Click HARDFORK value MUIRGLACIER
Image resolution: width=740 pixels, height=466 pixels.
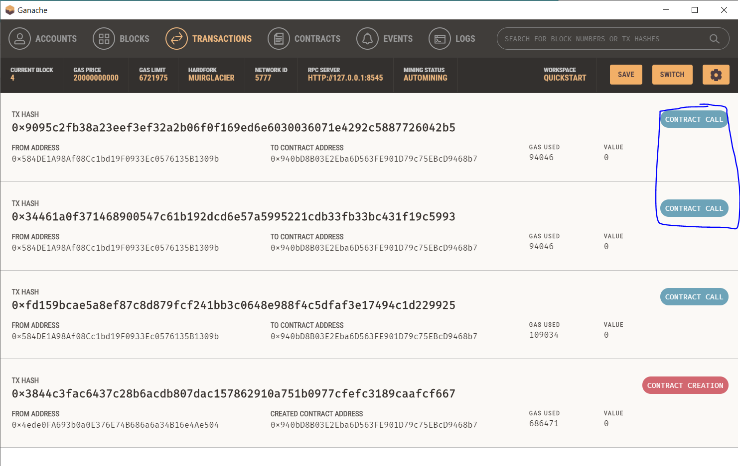pos(211,78)
